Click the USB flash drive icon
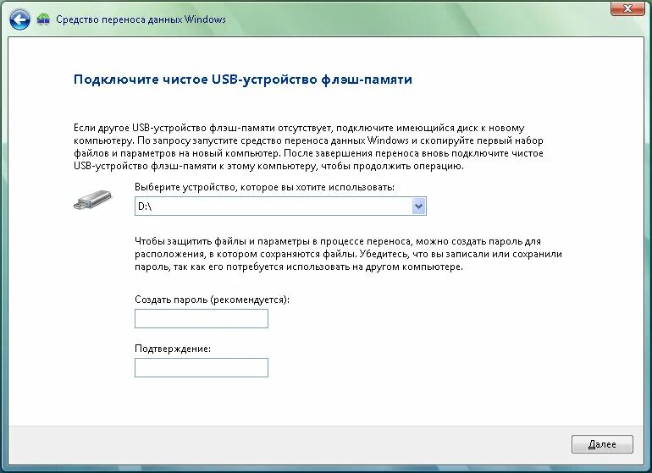 [93, 201]
